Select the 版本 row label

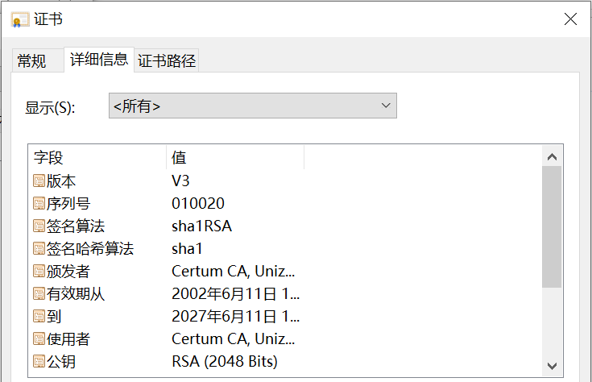point(61,181)
